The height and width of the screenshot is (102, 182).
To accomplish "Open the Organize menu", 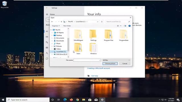I will click(x=56, y=26).
